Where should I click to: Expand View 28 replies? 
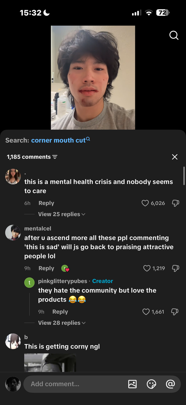tap(62, 323)
